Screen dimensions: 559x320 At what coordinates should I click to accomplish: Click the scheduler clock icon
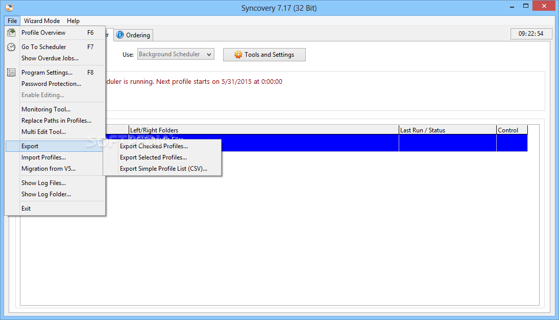[x=11, y=47]
